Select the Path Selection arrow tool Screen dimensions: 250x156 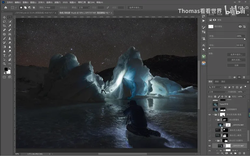tap(4, 59)
